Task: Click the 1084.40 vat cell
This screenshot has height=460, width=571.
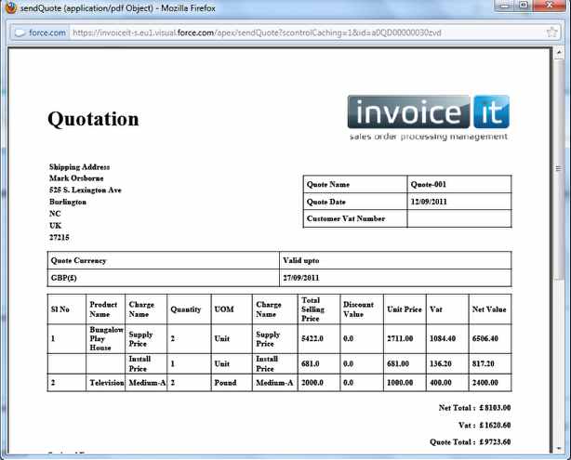Action: click(x=447, y=338)
